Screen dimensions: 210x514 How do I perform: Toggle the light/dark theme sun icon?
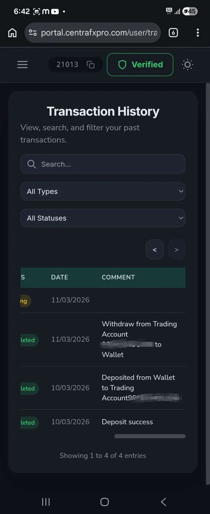click(x=188, y=64)
